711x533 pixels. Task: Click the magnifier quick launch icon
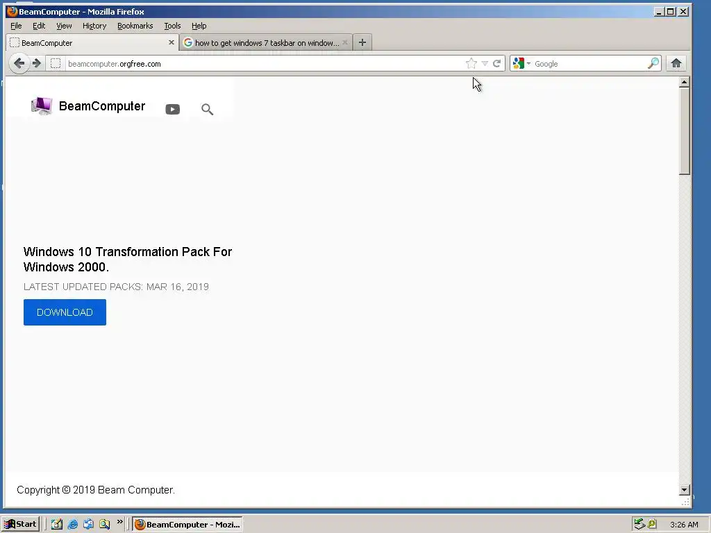click(x=104, y=525)
